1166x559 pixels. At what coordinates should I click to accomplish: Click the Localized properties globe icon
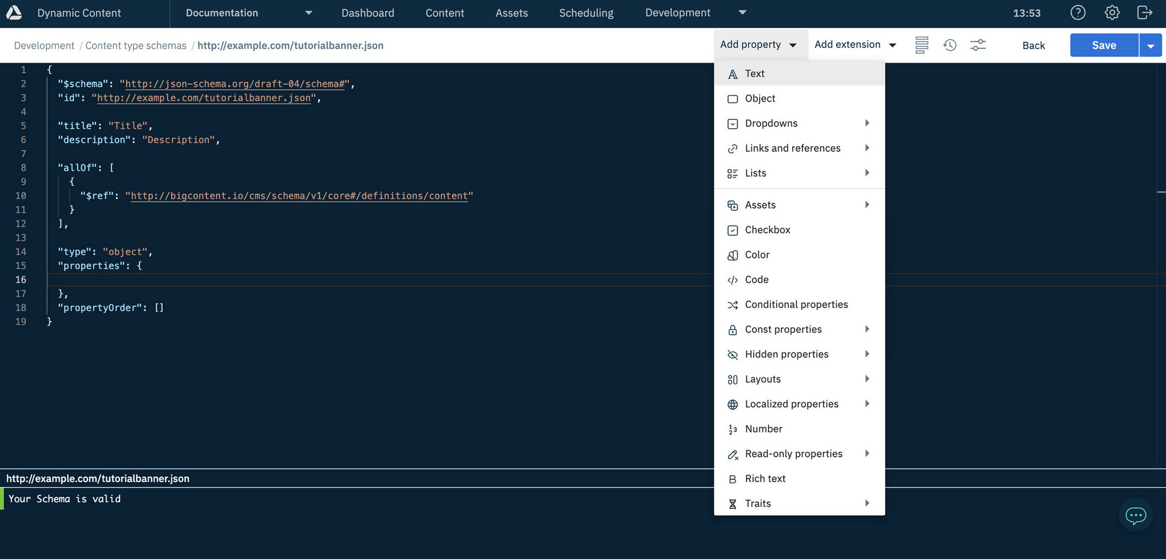732,404
